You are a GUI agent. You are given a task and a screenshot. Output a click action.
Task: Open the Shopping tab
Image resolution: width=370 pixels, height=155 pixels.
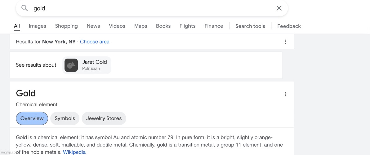tap(66, 26)
